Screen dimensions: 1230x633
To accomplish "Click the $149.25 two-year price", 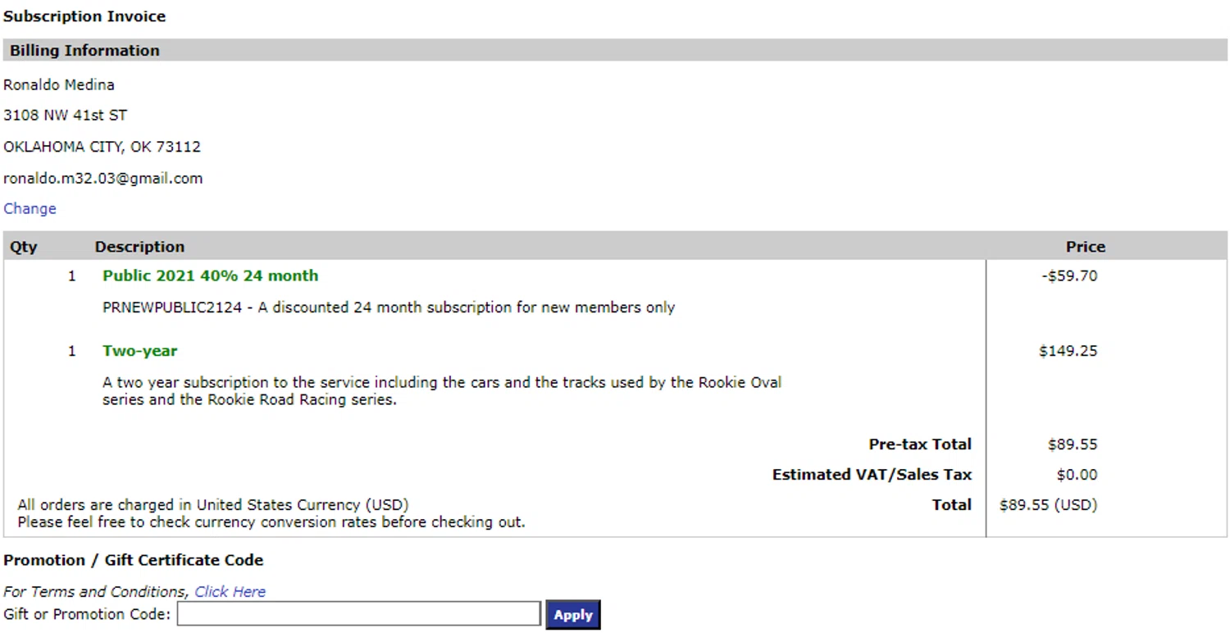I will click(1068, 350).
